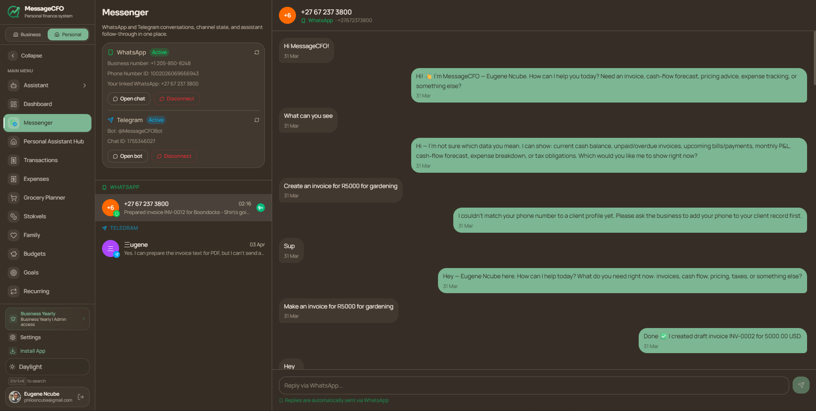Expand the Business Yearly account switcher
Viewport: 816px width, 411px height.
47,318
